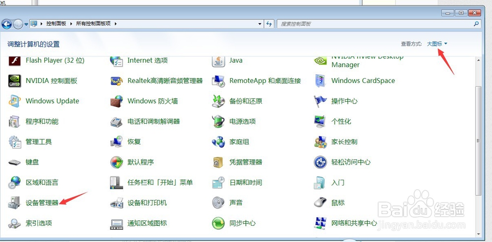Image resolution: width=492 pixels, height=242 pixels.
Task: Open the 入门 icon
Action: pyautogui.click(x=320, y=183)
